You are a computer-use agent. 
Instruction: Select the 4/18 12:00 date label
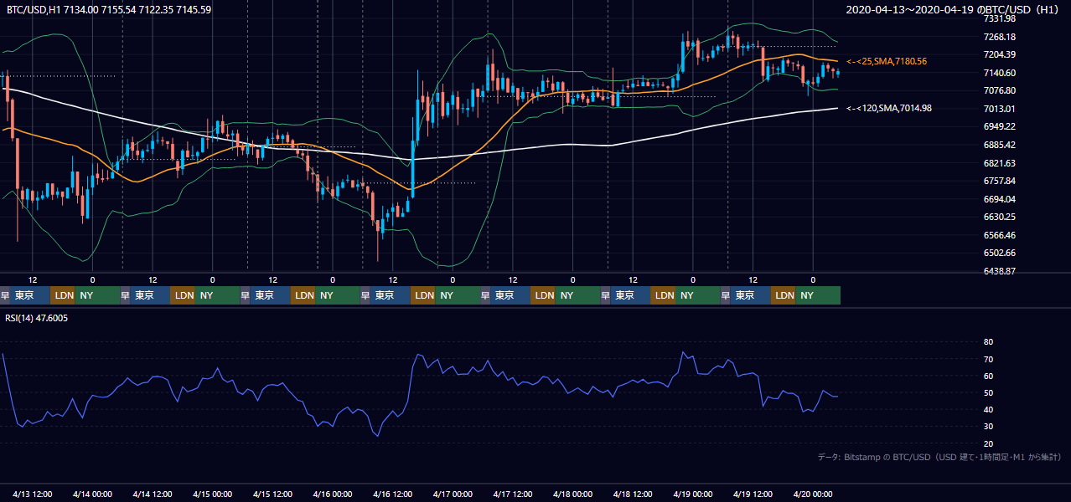click(633, 494)
